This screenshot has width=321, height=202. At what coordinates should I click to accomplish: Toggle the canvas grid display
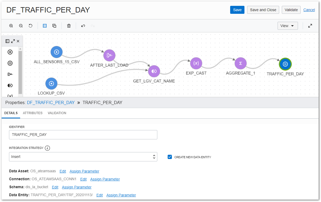pos(44,25)
